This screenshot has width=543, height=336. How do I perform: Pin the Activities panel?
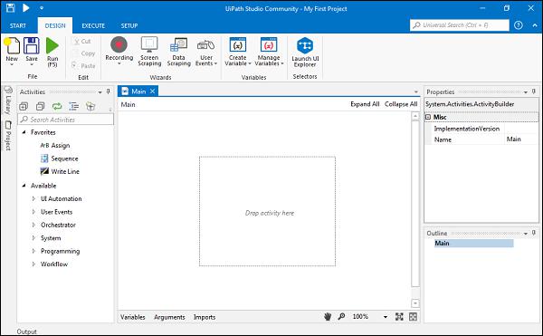[x=109, y=91]
